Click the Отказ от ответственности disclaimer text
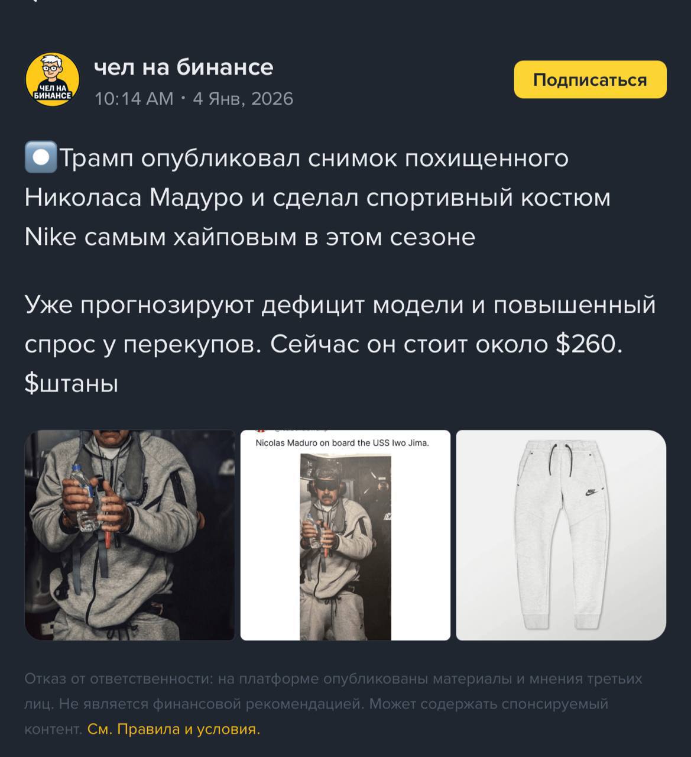691x757 pixels. 333,704
